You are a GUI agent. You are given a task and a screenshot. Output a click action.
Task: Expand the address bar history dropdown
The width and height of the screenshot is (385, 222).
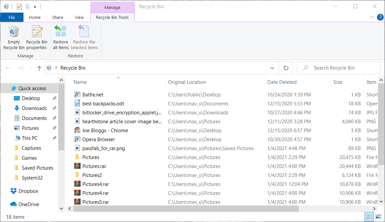pos(272,68)
